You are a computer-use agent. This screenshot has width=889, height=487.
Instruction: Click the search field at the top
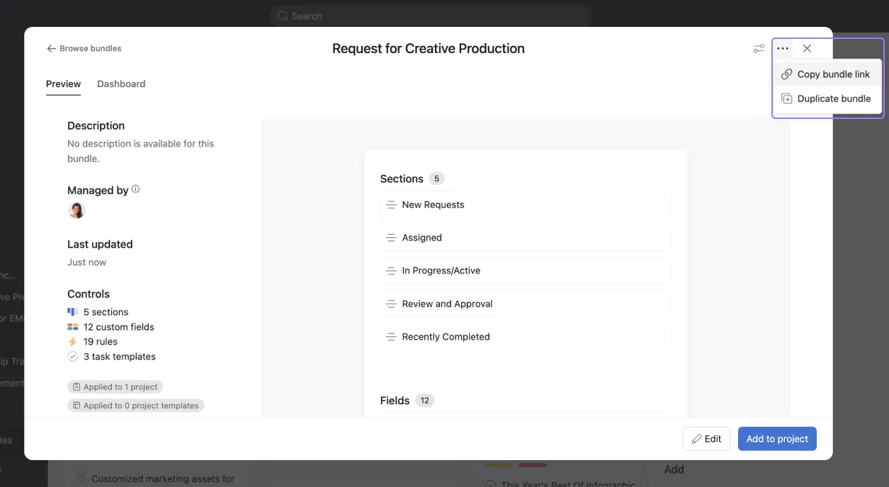point(431,16)
